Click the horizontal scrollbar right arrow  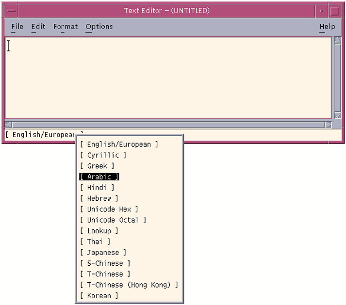tap(329, 125)
